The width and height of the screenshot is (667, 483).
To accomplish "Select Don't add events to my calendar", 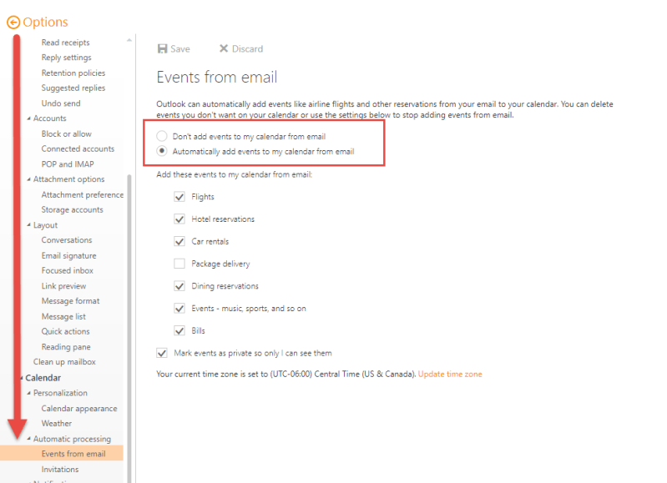I will tap(162, 136).
